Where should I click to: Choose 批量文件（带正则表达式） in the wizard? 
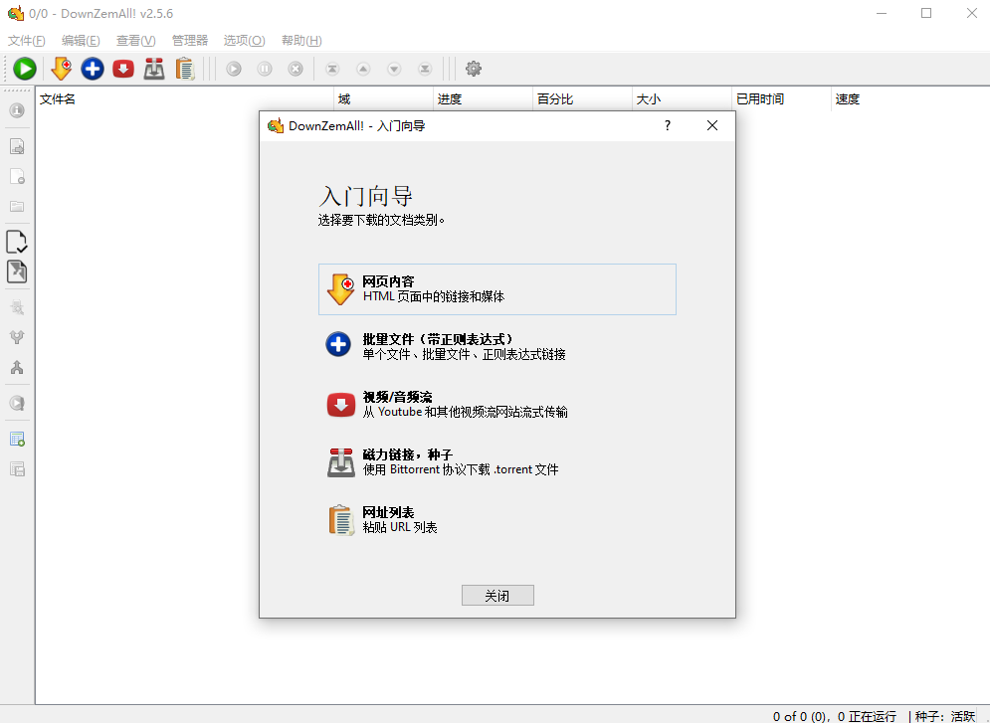[497, 346]
